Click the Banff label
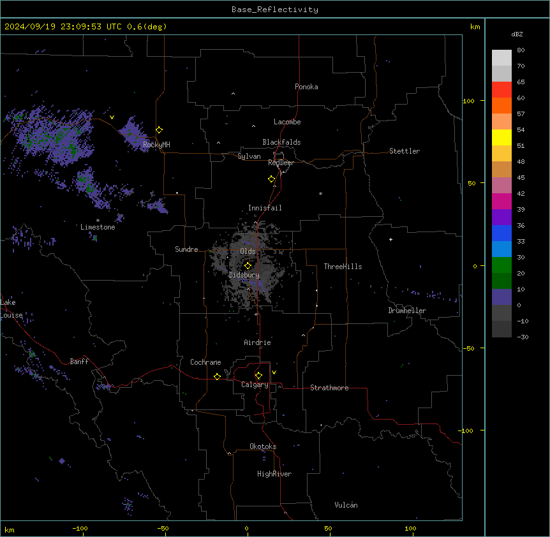550x537 pixels. point(79,362)
